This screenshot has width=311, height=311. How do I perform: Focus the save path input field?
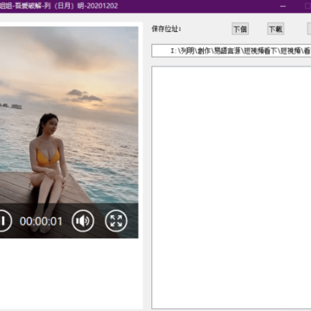click(232, 51)
